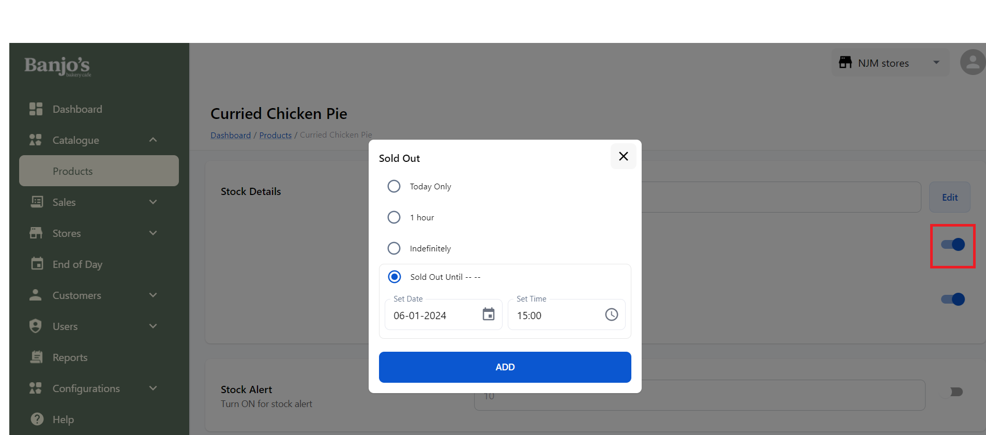The height and width of the screenshot is (435, 986).
Task: Click the End of Day calendar icon
Action: 37,264
